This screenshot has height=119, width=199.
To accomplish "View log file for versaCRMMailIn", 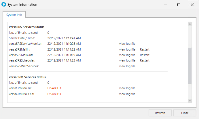I will click(x=127, y=88).
